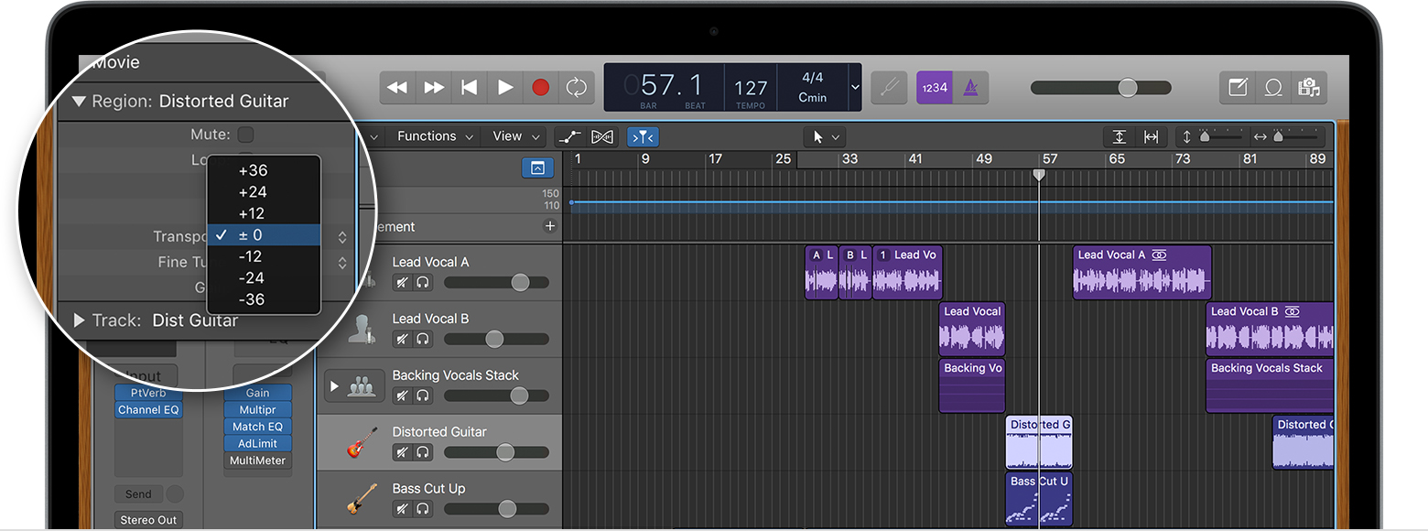Image resolution: width=1428 pixels, height=531 pixels.
Task: Click the Send button in channel strip
Action: (x=139, y=494)
